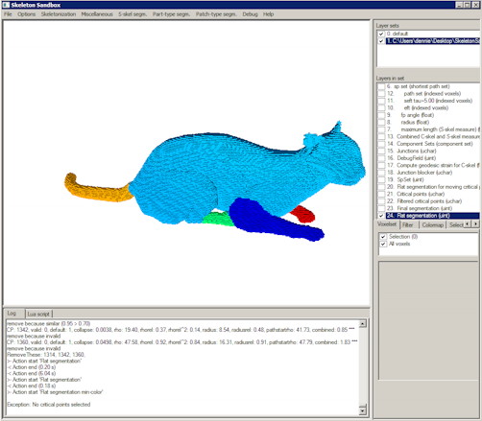Open the Debug menu
Image resolution: width=482 pixels, height=421 pixels.
(250, 14)
